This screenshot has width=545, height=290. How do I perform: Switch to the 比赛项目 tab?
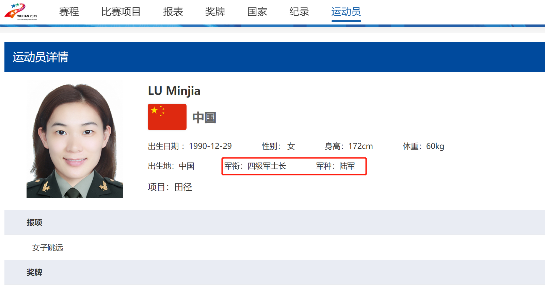121,12
